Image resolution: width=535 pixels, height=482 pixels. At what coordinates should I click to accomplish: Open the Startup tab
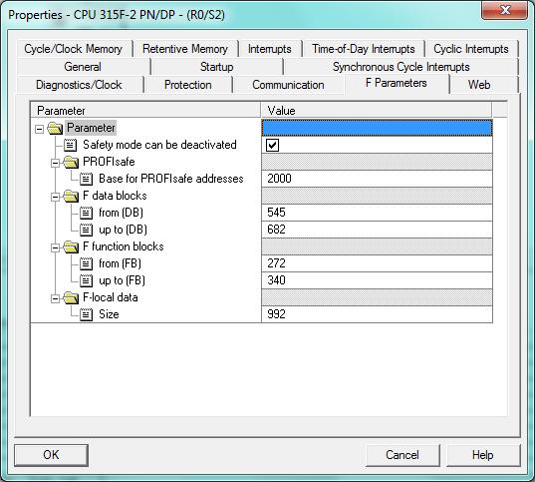(x=216, y=67)
